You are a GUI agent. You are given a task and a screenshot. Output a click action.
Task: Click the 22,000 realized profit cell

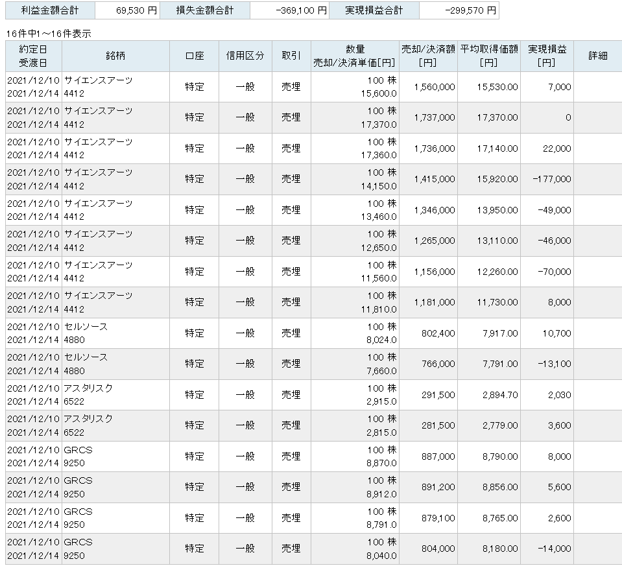coord(547,148)
